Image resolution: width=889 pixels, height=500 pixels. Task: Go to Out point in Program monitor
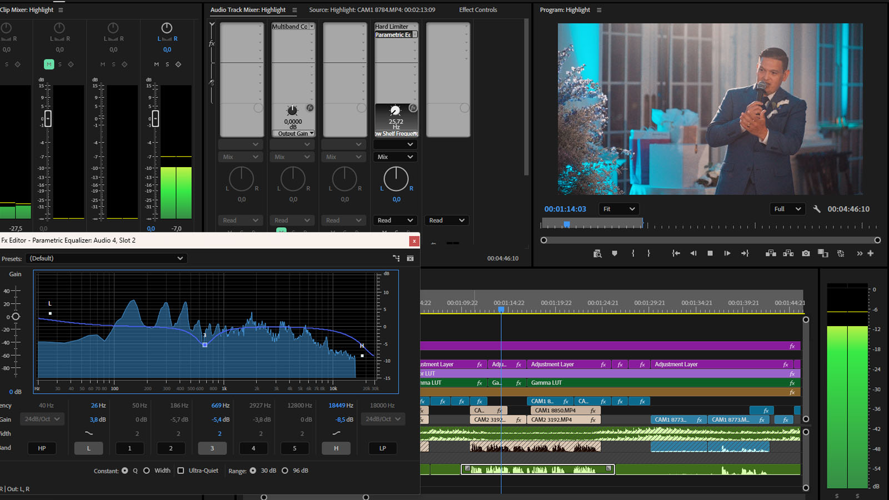coord(745,253)
